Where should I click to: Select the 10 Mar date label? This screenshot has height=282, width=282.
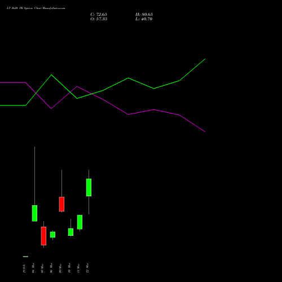69,268
